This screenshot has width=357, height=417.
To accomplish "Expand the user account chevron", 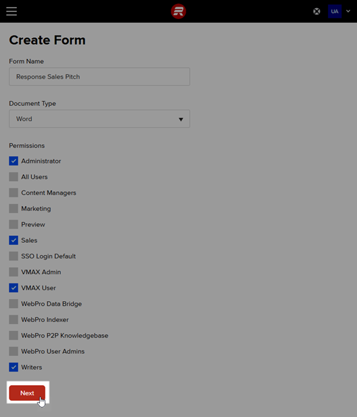I will 348,11.
